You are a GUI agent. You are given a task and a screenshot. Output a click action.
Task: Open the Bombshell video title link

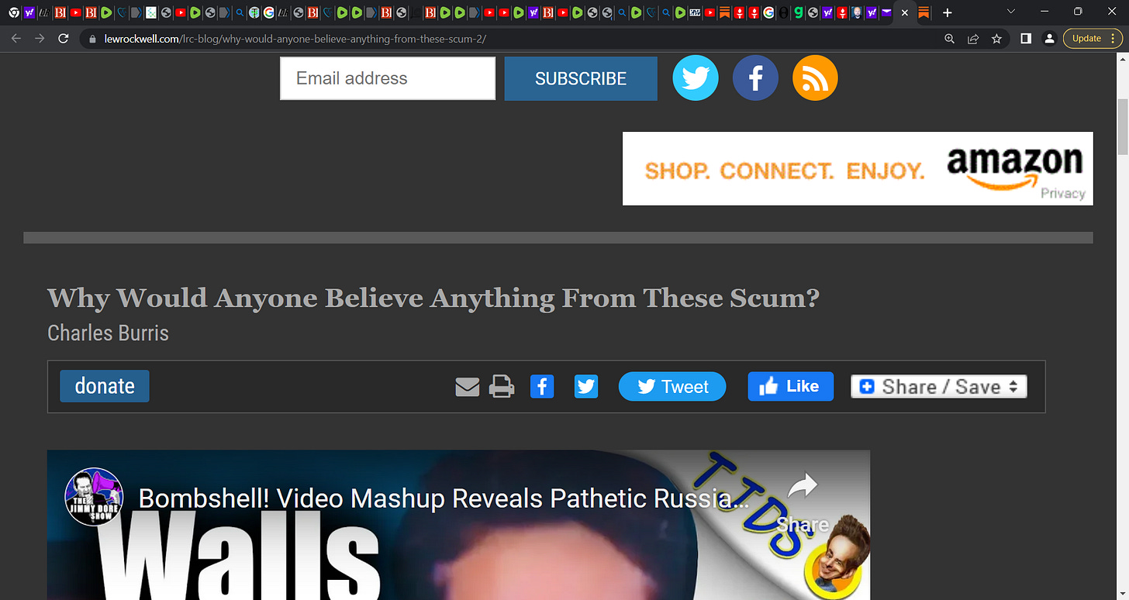444,498
